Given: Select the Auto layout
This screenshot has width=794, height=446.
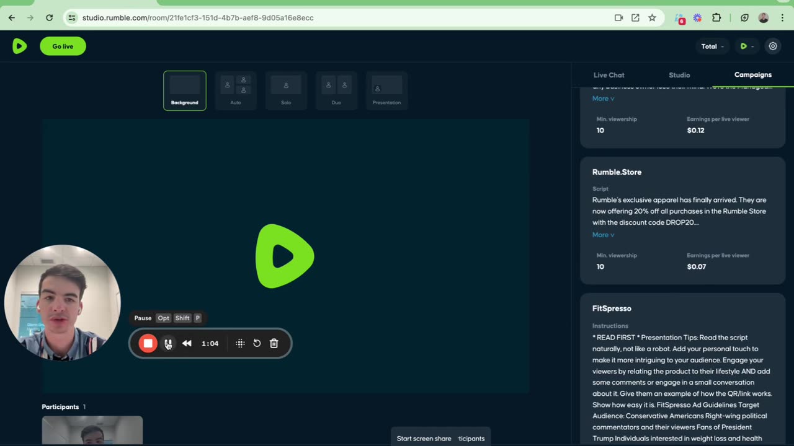Looking at the screenshot, I should coord(236,90).
